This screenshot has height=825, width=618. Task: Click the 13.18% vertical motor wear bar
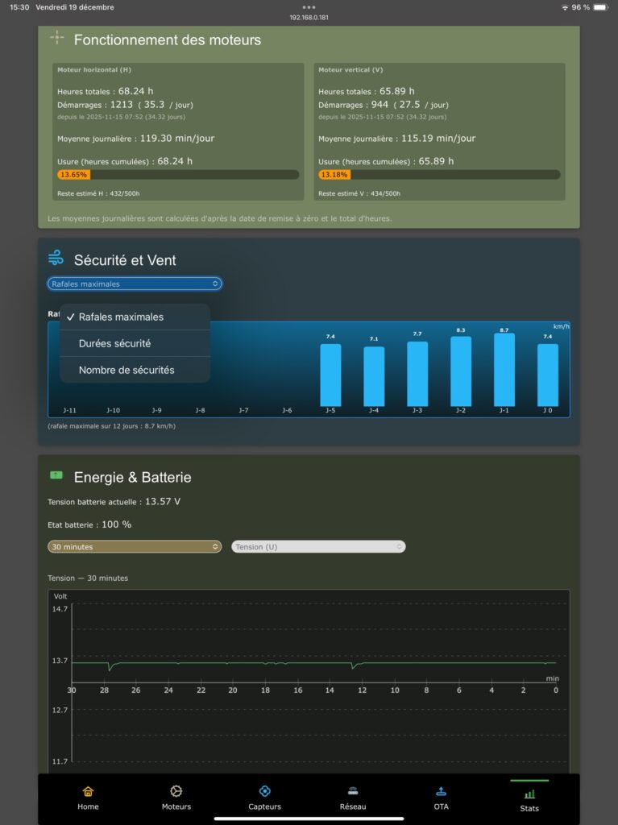pos(439,175)
